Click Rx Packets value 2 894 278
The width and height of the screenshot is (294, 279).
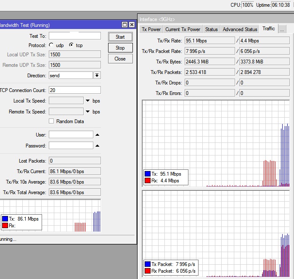pyautogui.click(x=265, y=72)
